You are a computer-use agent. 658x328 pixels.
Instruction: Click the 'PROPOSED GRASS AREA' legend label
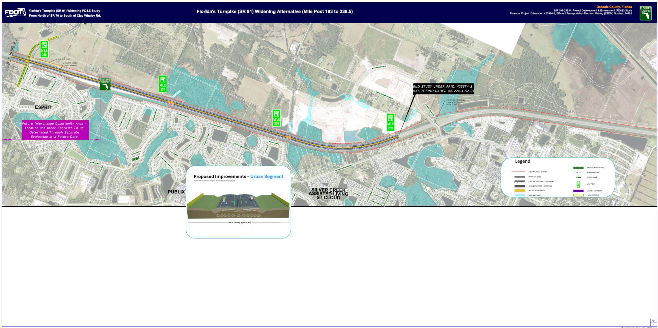click(595, 168)
